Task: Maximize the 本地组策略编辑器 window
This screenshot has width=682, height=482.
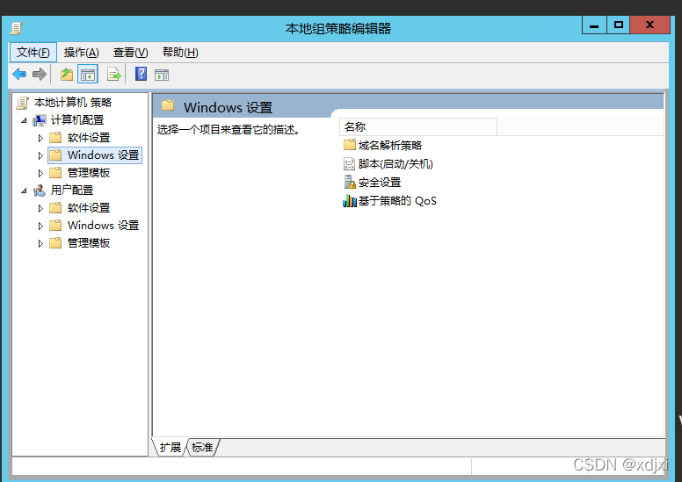Action: tap(618, 25)
